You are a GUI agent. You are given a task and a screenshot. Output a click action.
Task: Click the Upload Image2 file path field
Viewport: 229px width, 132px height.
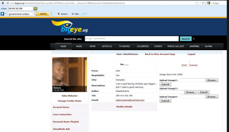[193, 80]
